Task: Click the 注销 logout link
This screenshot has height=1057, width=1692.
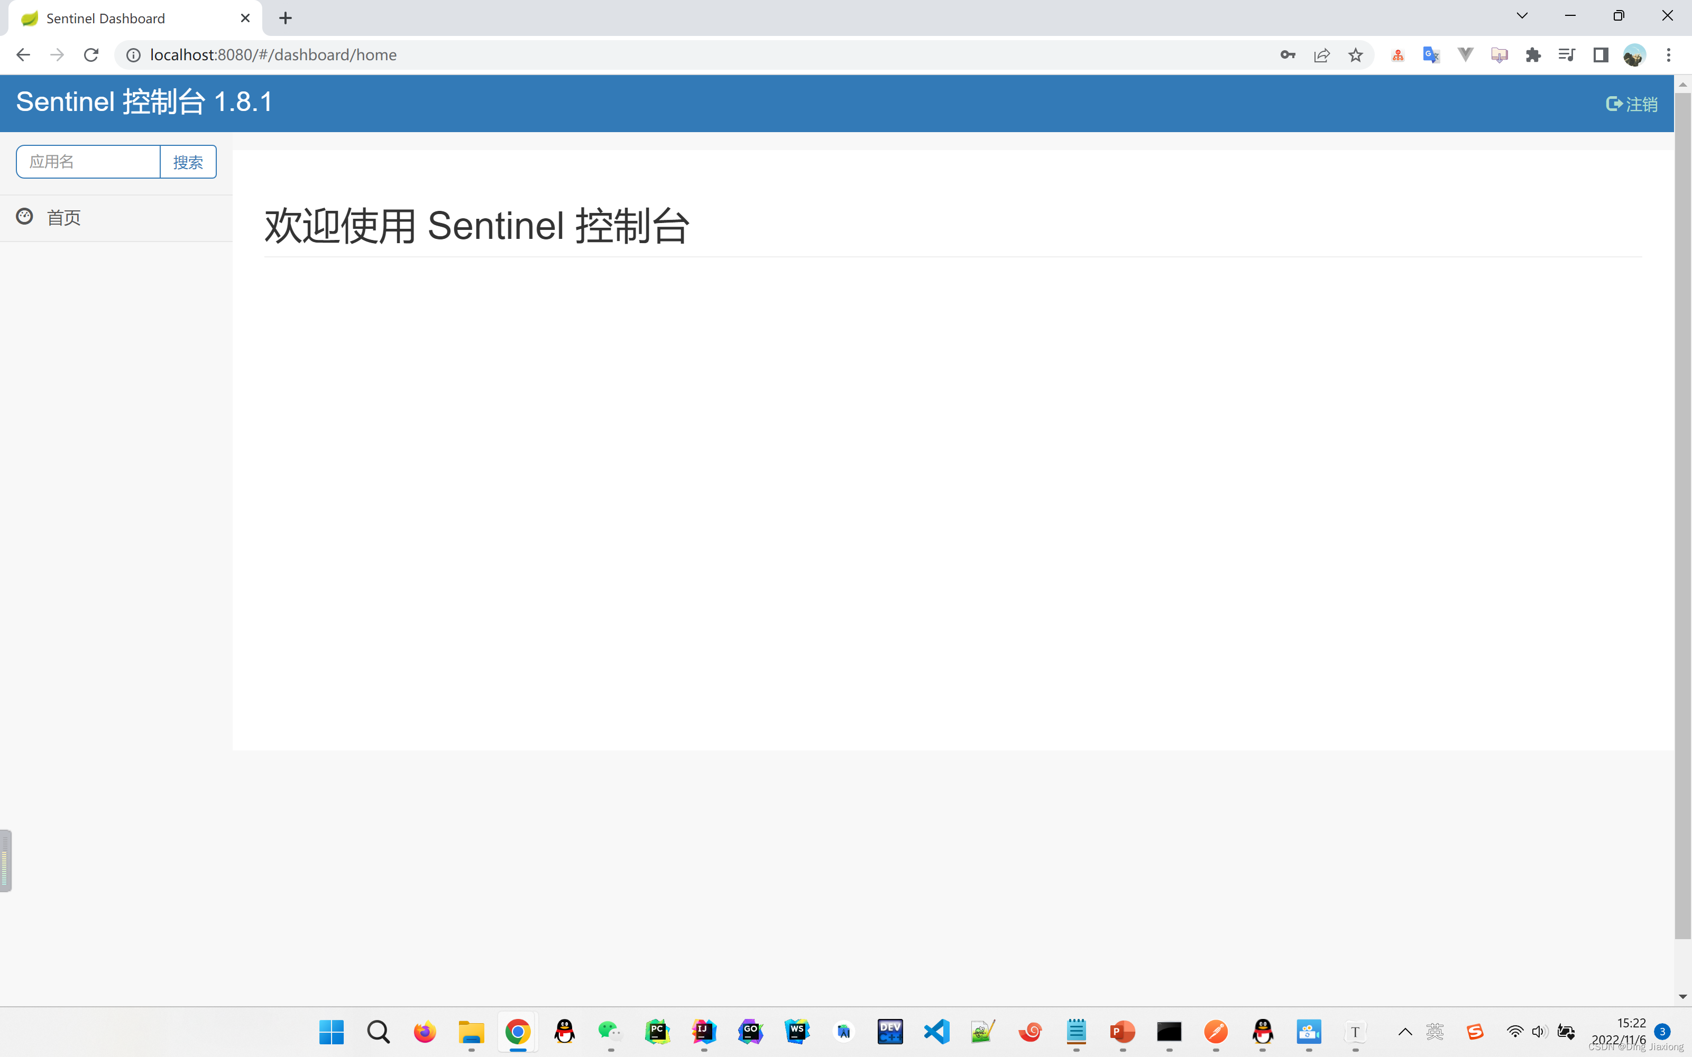Action: [x=1631, y=104]
